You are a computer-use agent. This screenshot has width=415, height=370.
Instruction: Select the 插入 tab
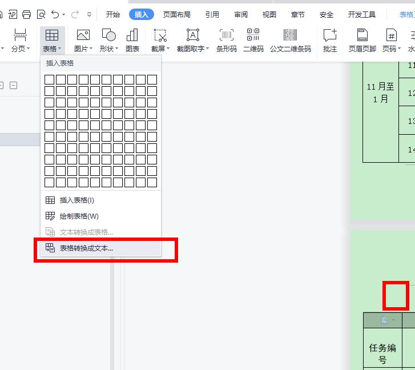(x=142, y=14)
